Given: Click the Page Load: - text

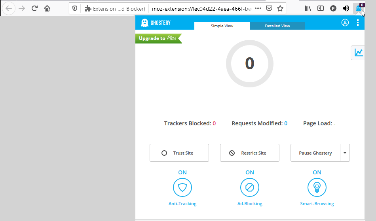Looking at the screenshot, I should [319, 123].
